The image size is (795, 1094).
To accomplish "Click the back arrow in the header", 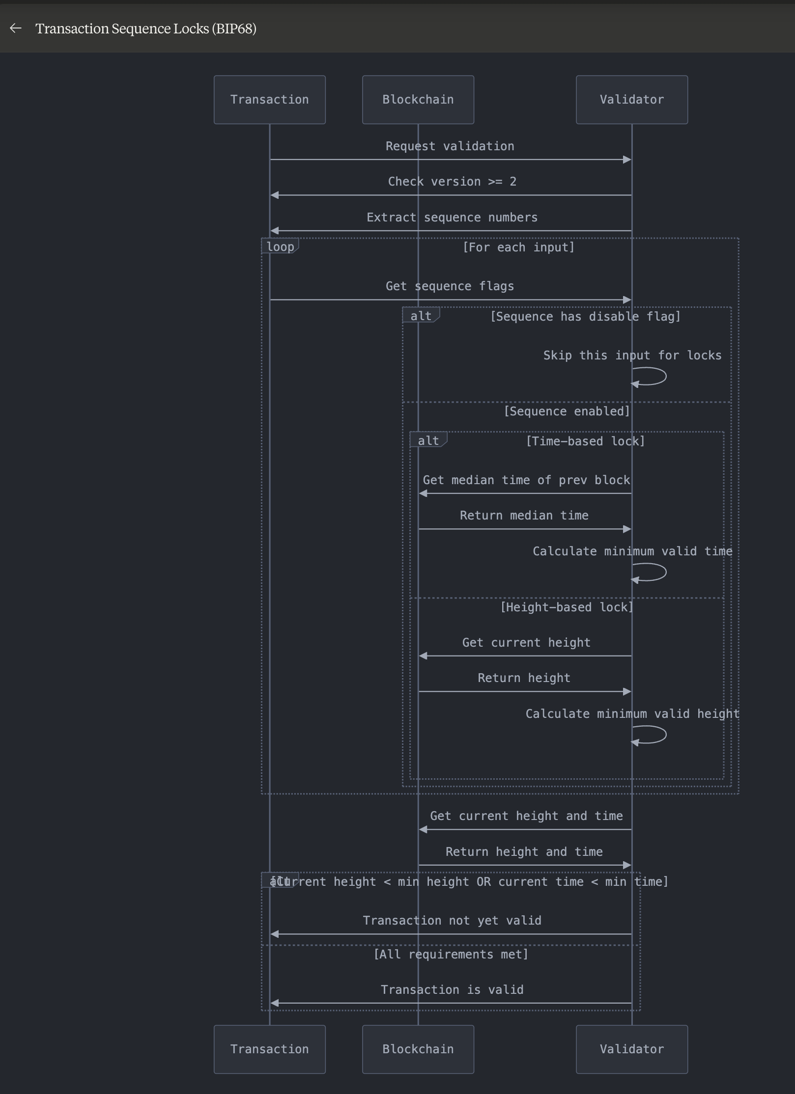I will click(x=16, y=28).
